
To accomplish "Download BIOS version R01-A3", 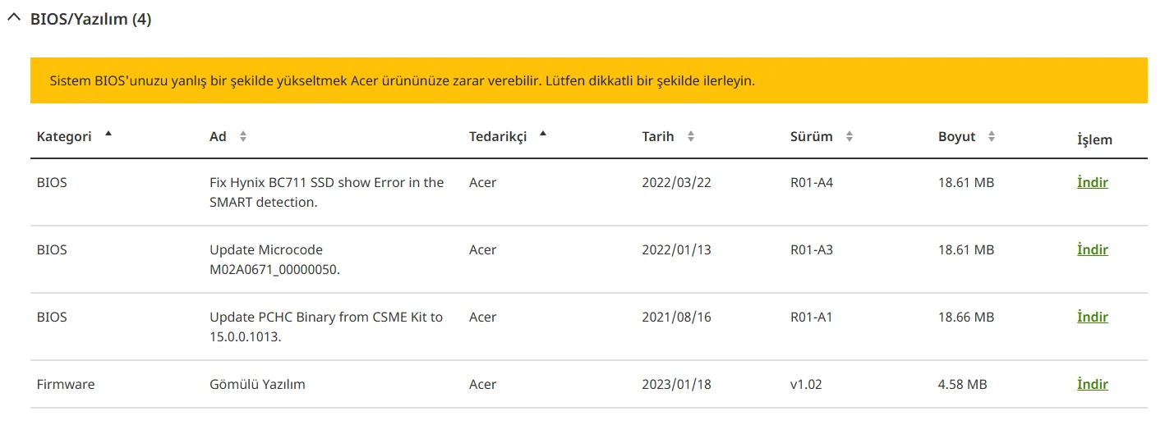I will pyautogui.click(x=1092, y=250).
